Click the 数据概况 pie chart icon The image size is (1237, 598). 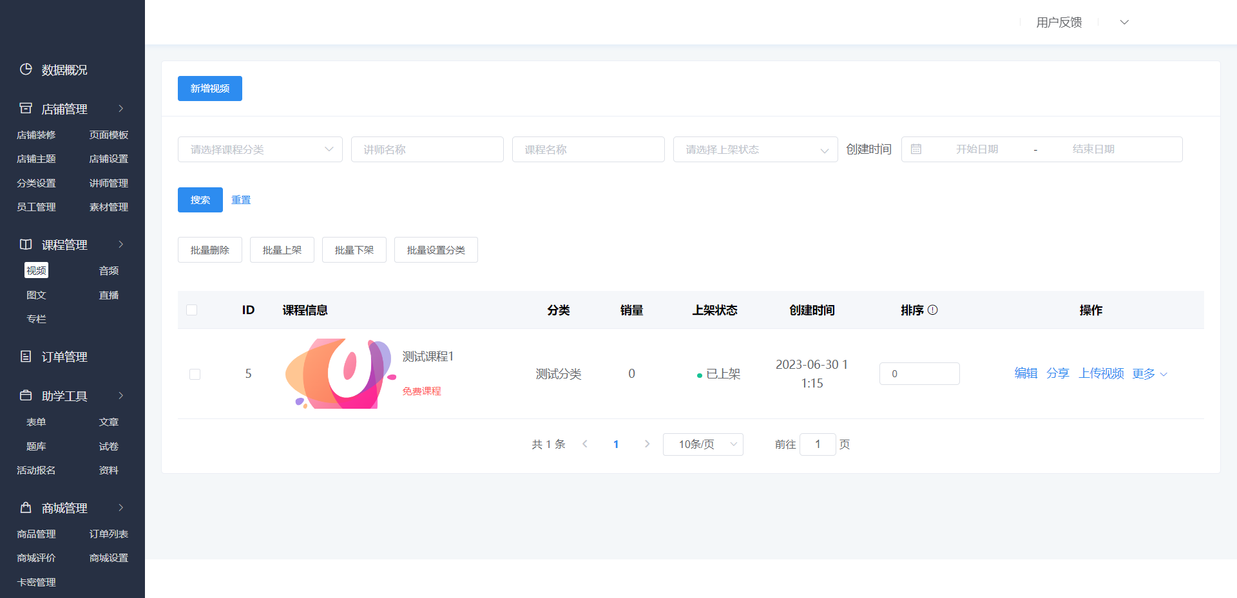pyautogui.click(x=26, y=70)
